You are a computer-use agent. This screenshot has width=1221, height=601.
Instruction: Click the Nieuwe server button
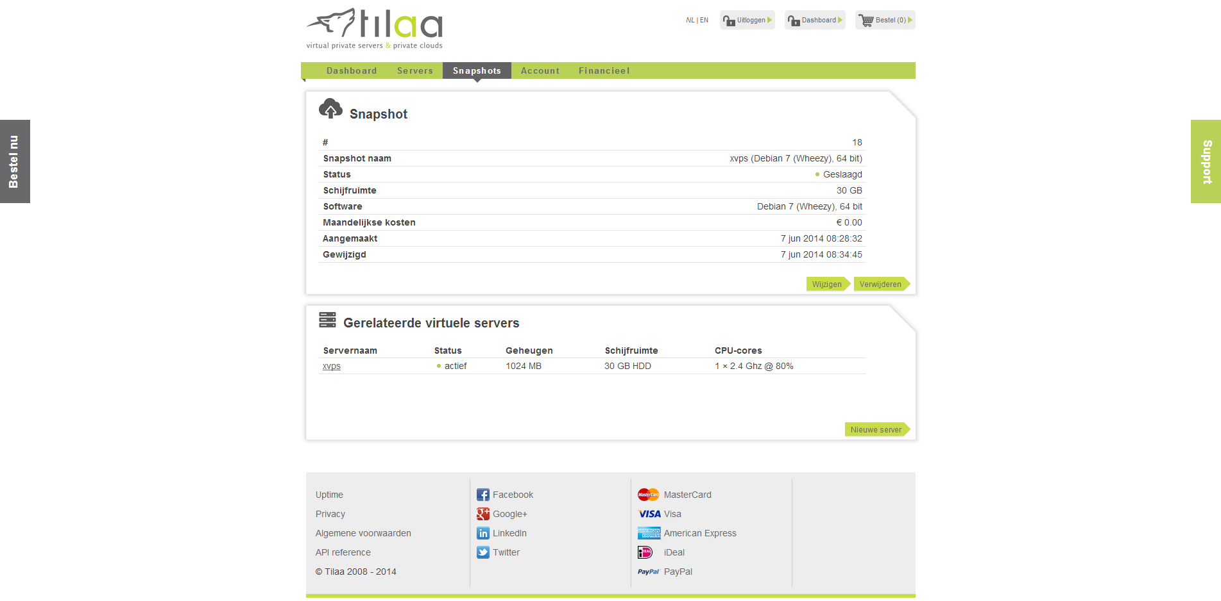876,430
